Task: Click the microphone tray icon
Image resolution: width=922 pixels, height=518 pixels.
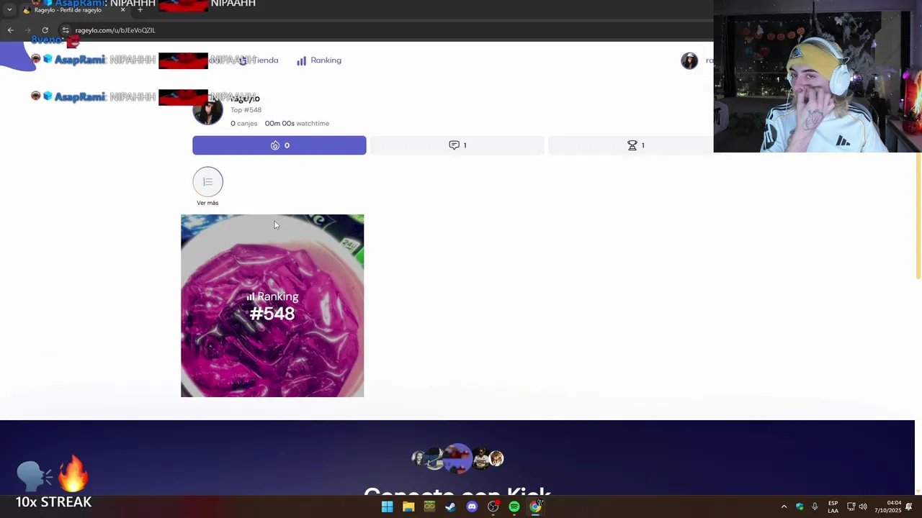Action: pos(815,506)
